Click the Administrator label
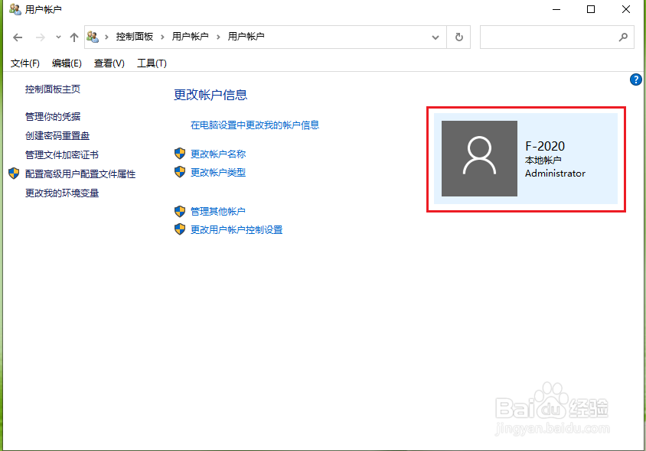Image resolution: width=646 pixels, height=451 pixels. pyautogui.click(x=555, y=174)
